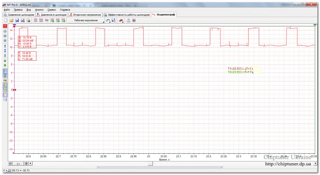
Task: Open the Справка menu
Action: pos(65,10)
